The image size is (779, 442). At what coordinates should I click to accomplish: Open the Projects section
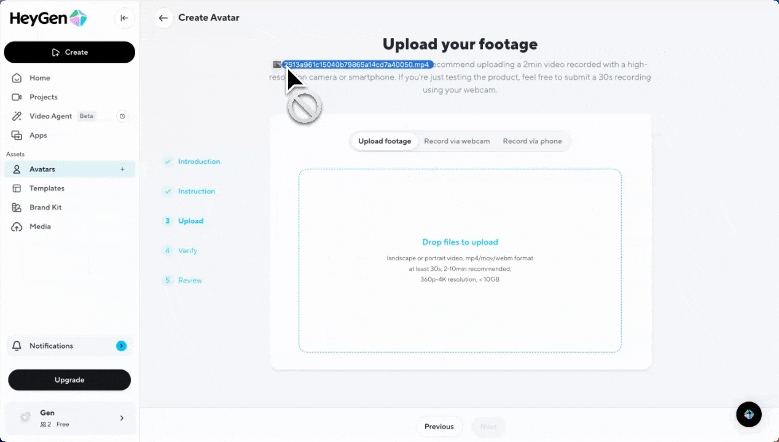point(43,97)
